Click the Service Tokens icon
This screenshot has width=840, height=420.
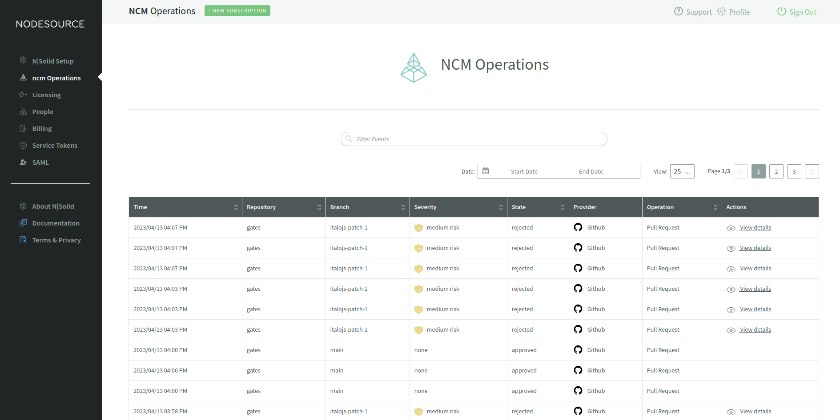tap(23, 145)
